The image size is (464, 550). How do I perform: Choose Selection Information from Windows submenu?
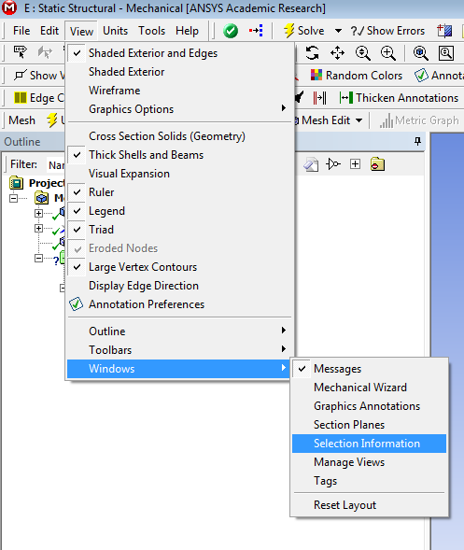click(x=370, y=444)
